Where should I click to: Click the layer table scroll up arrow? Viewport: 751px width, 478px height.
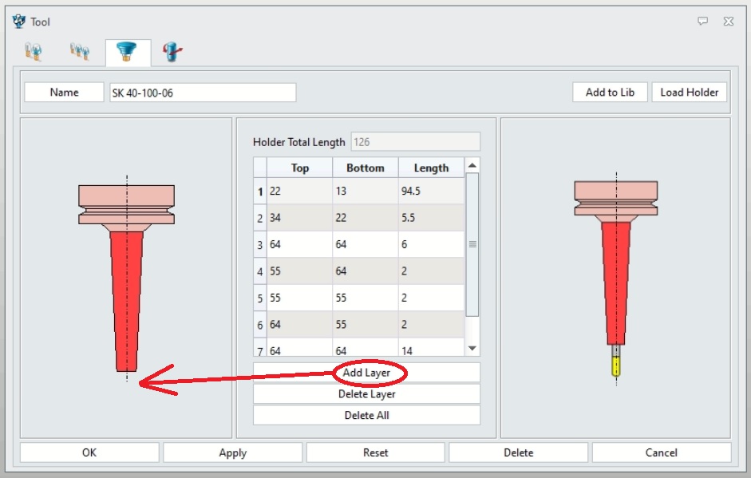point(472,165)
